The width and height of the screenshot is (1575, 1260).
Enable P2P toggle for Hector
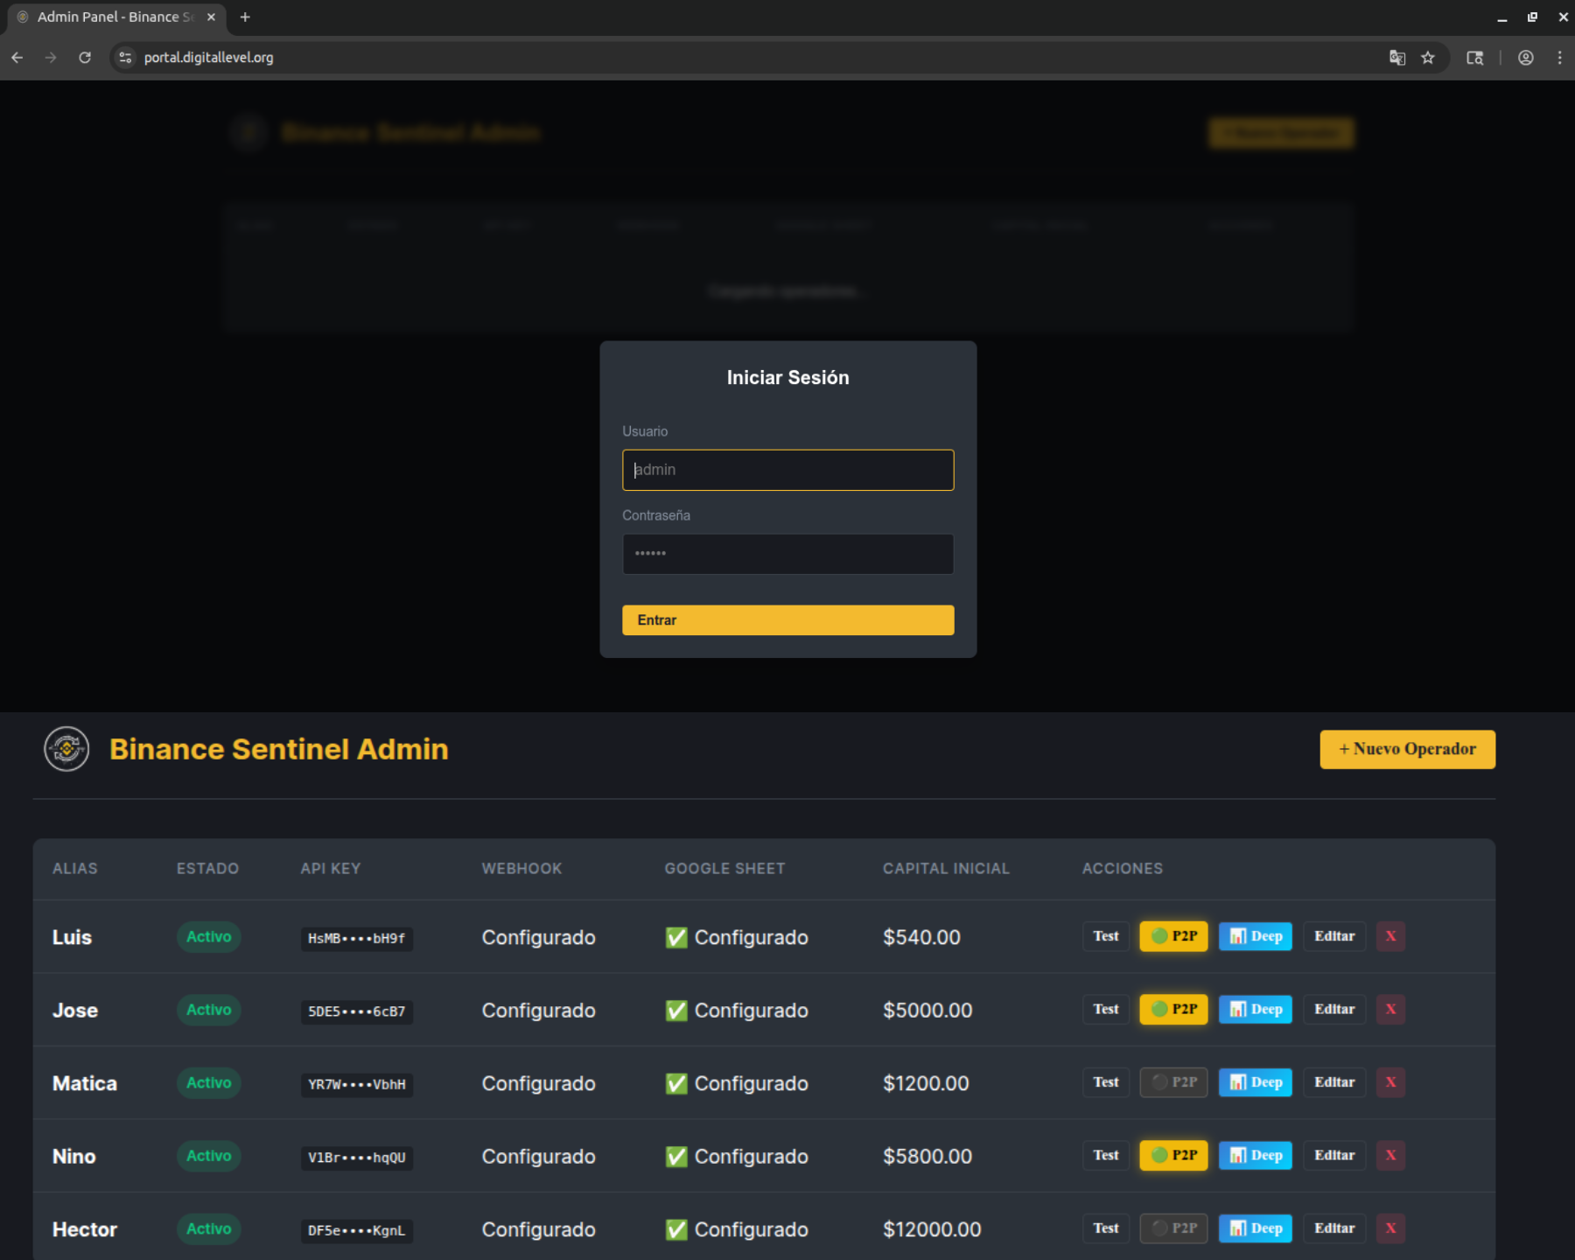(x=1173, y=1228)
